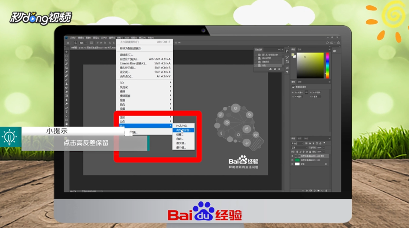
Task: Select the Horizontal Type tool
Action: pos(66,112)
